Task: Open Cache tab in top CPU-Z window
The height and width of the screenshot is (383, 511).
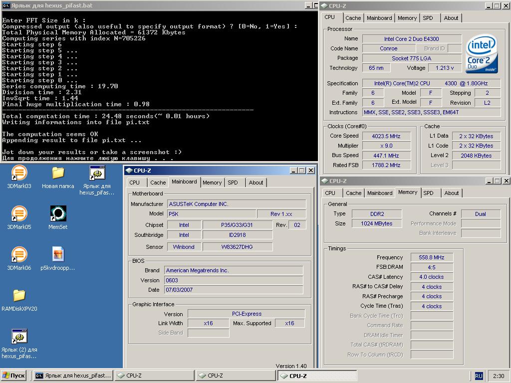Action: click(x=353, y=18)
